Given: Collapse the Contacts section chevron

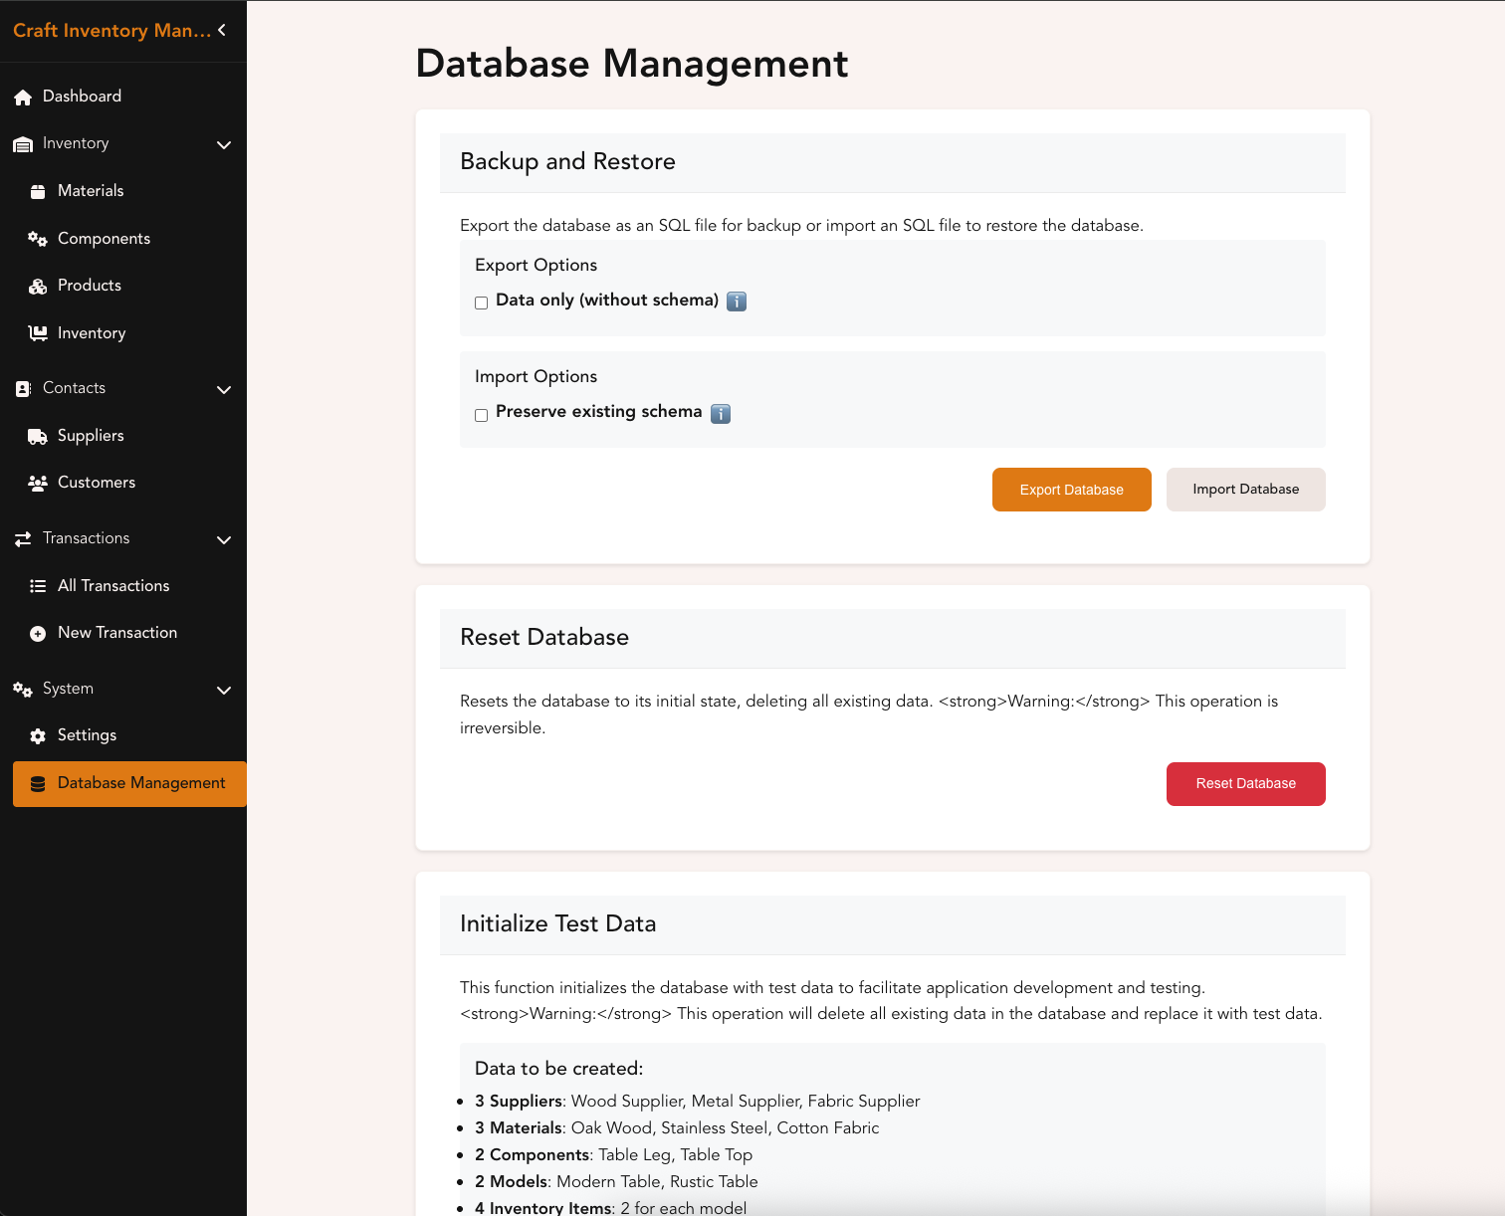Looking at the screenshot, I should click(x=224, y=389).
